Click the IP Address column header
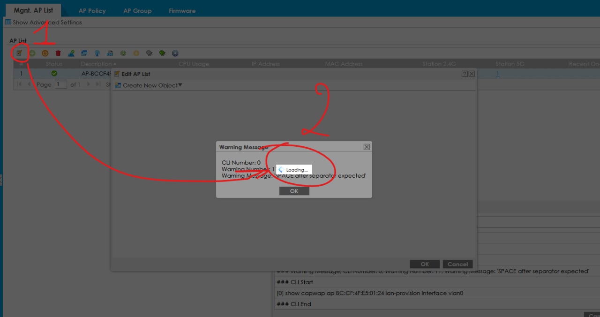600x317 pixels. (x=266, y=64)
